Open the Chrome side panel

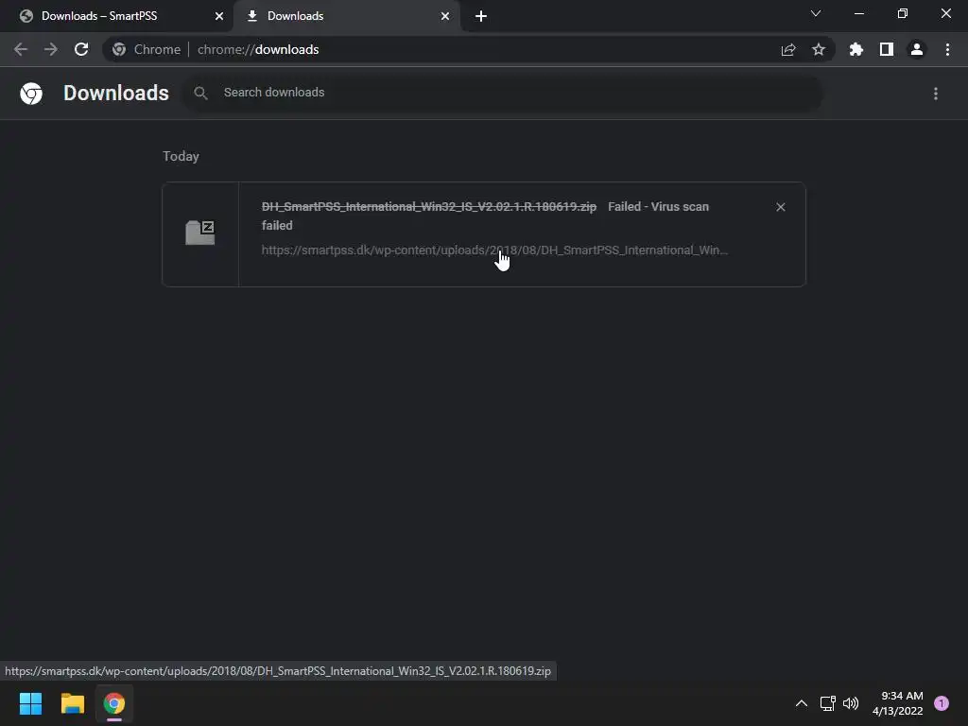(x=887, y=49)
